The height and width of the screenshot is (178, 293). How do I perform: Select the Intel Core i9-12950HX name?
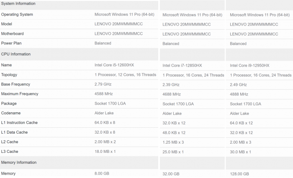[x=250, y=65]
